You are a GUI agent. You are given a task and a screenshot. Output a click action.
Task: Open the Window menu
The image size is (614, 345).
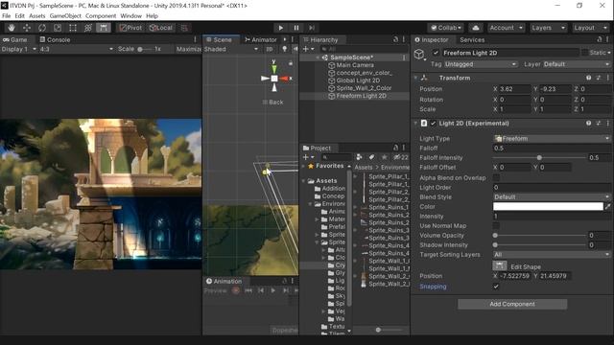130,16
